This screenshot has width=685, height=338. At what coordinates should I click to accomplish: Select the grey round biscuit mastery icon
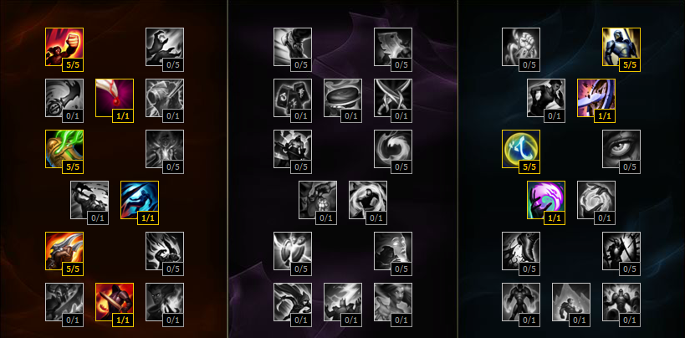(343, 98)
